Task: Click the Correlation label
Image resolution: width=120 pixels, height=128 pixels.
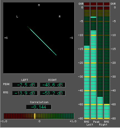Action: coord(39,102)
